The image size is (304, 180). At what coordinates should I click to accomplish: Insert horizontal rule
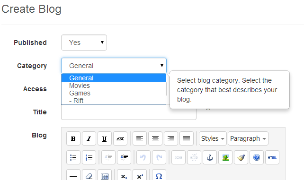pos(73,175)
